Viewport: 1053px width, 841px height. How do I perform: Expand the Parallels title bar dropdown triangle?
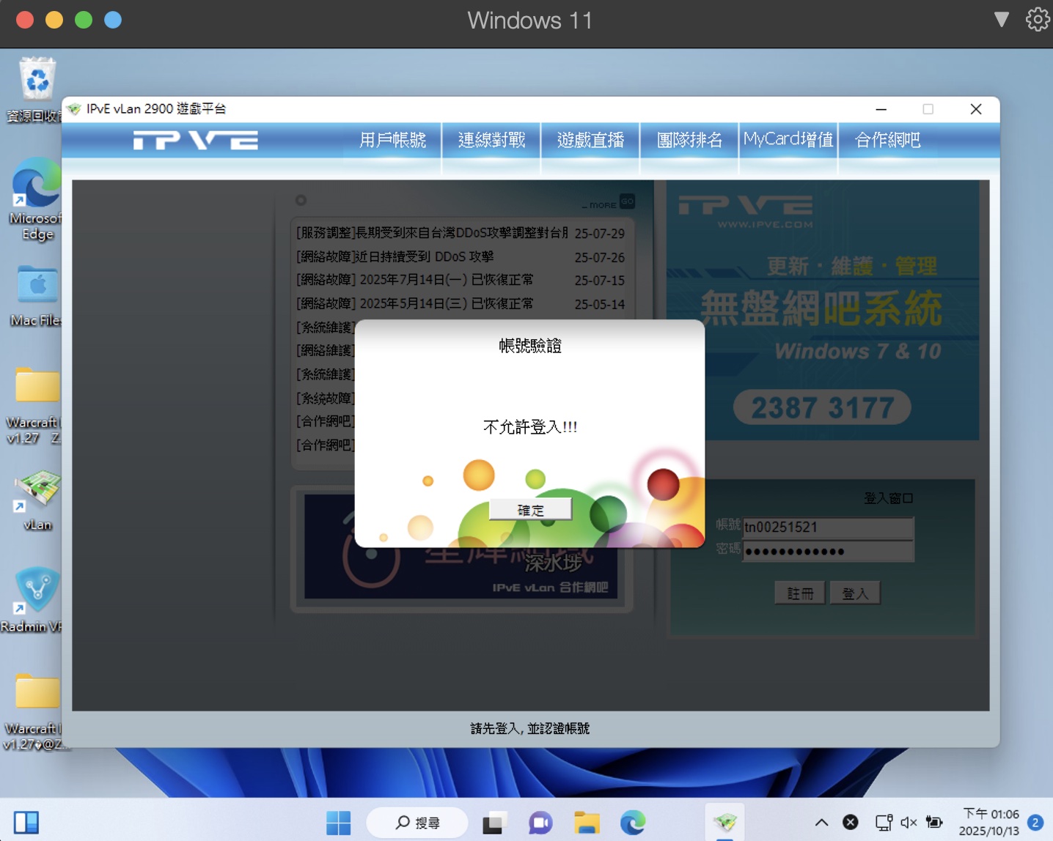tap(1001, 20)
